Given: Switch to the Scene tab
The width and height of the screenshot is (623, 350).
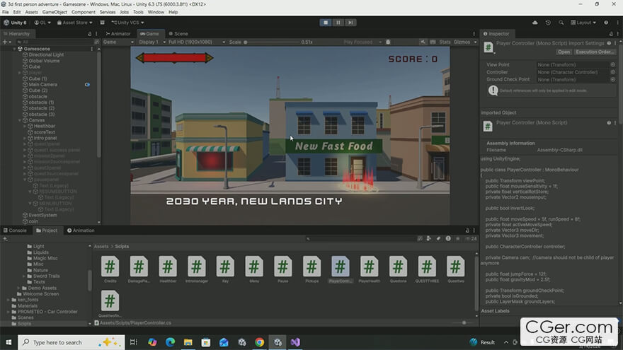Looking at the screenshot, I should tap(181, 33).
